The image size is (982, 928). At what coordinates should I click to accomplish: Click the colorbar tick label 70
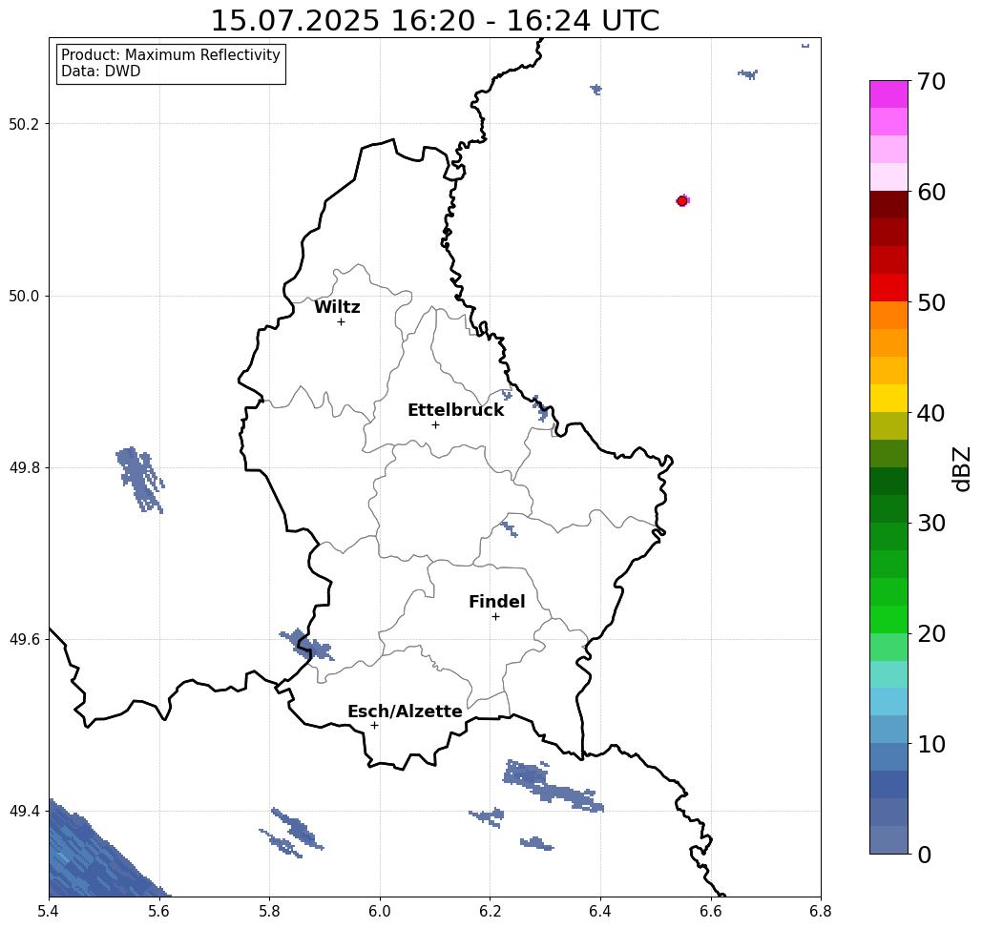(x=930, y=81)
